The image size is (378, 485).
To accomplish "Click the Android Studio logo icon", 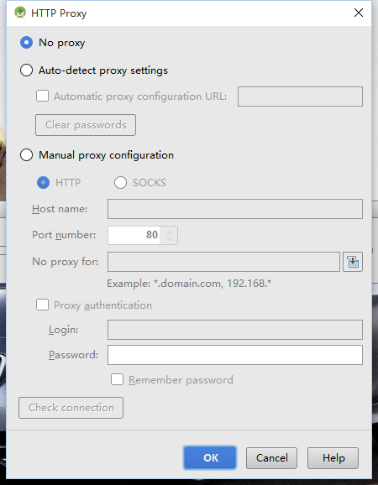I will tap(20, 13).
